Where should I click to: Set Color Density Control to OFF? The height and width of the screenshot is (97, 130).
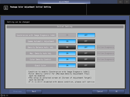pyautogui.click(x=86, y=59)
